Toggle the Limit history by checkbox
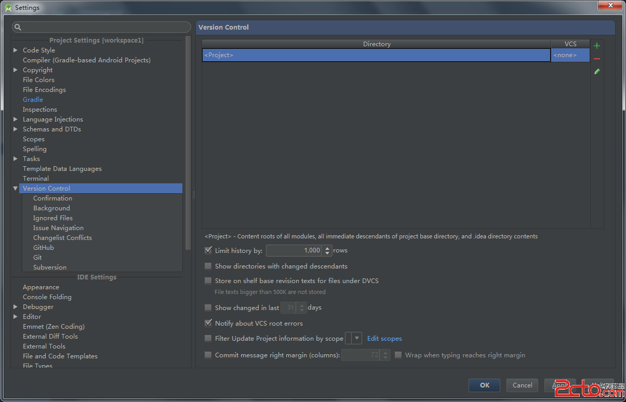The width and height of the screenshot is (626, 402). click(208, 250)
